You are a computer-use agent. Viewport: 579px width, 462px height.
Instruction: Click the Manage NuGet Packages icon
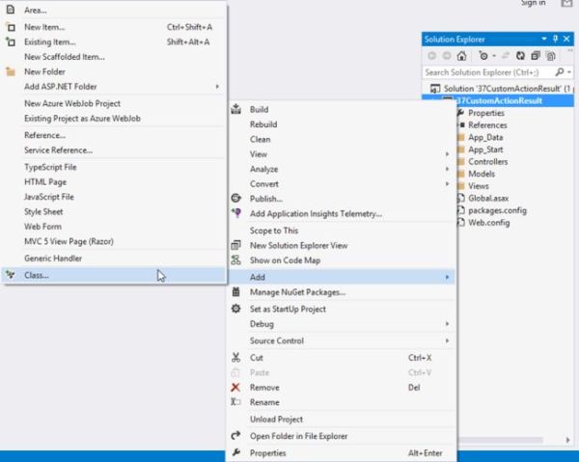click(x=235, y=292)
